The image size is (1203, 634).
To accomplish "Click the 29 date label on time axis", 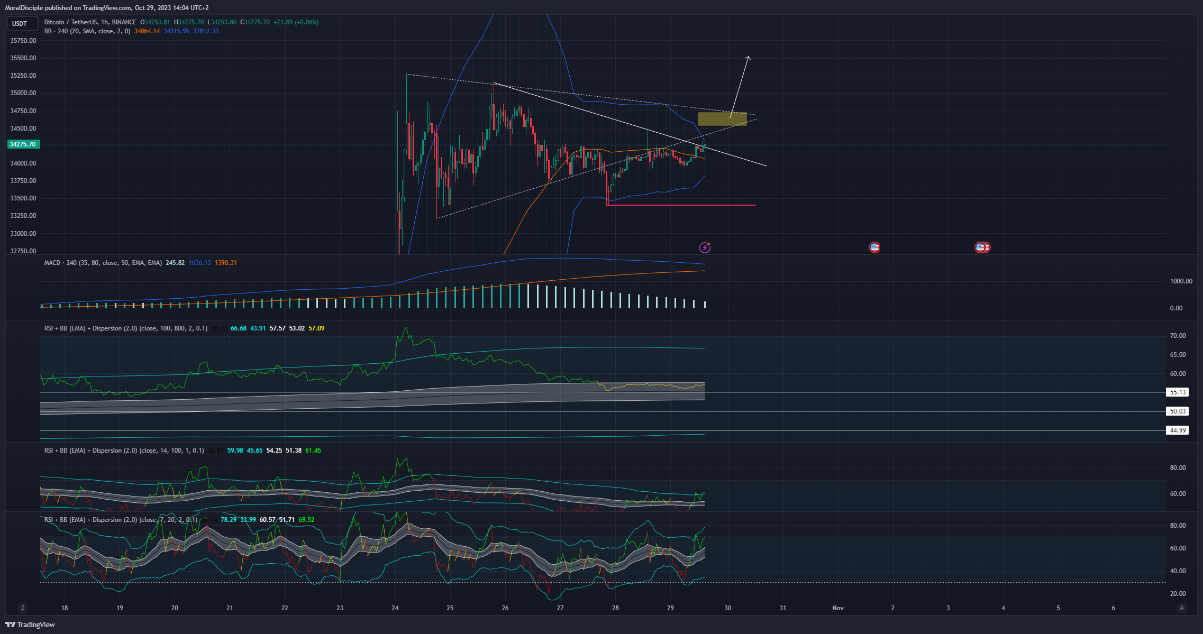I will tap(670, 608).
